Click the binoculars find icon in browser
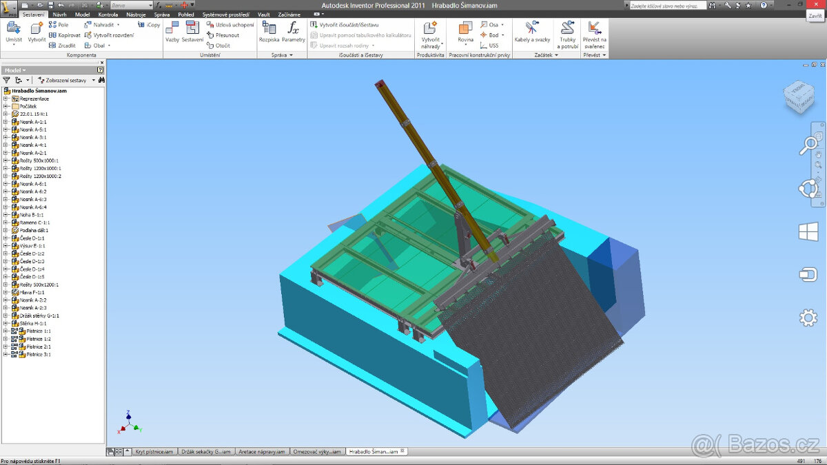Screen dimensions: 827x465 pyautogui.click(x=101, y=80)
